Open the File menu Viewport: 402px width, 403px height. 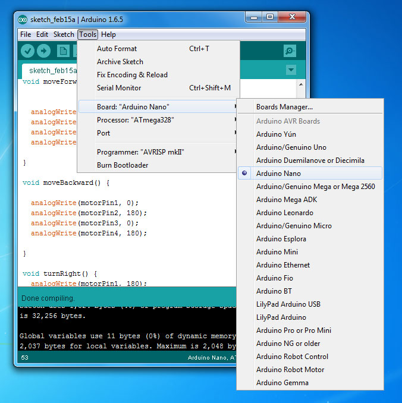pos(26,34)
